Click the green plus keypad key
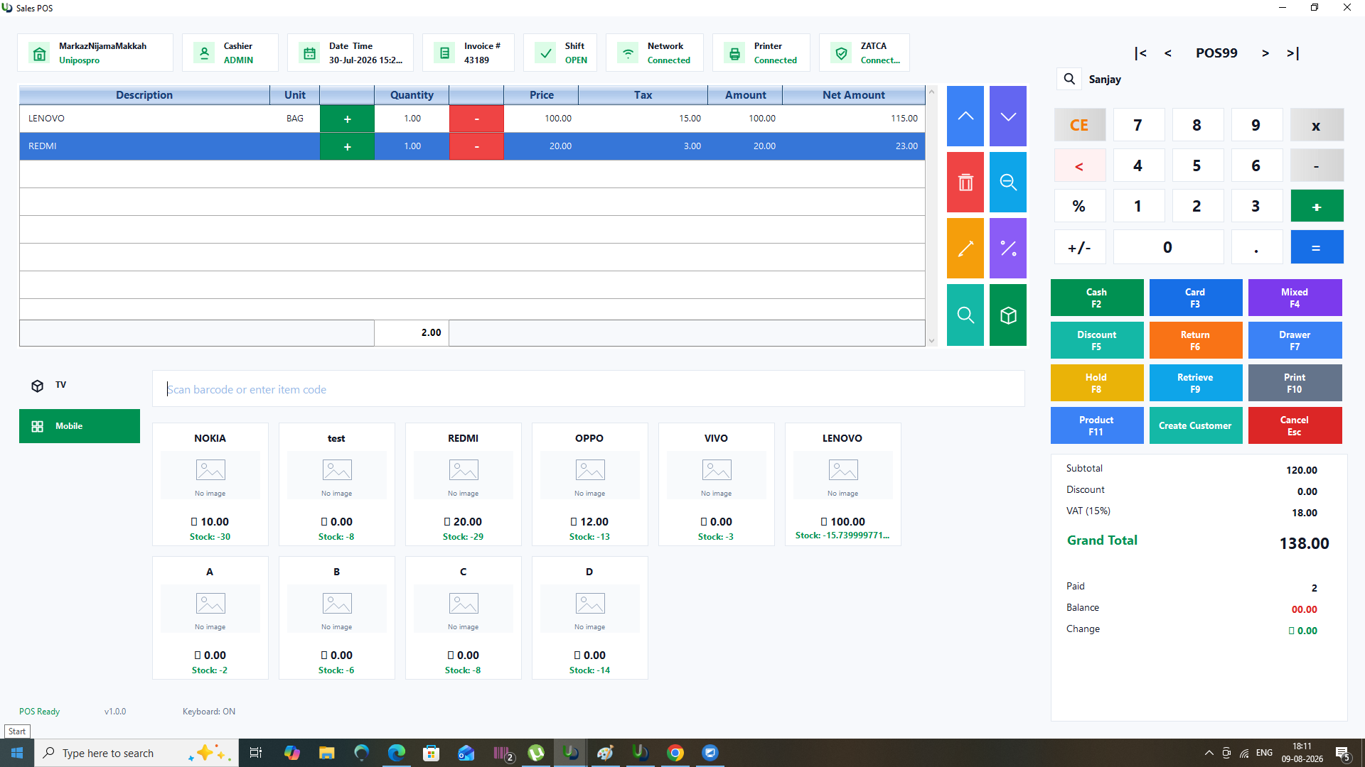This screenshot has height=767, width=1365. pyautogui.click(x=1317, y=206)
